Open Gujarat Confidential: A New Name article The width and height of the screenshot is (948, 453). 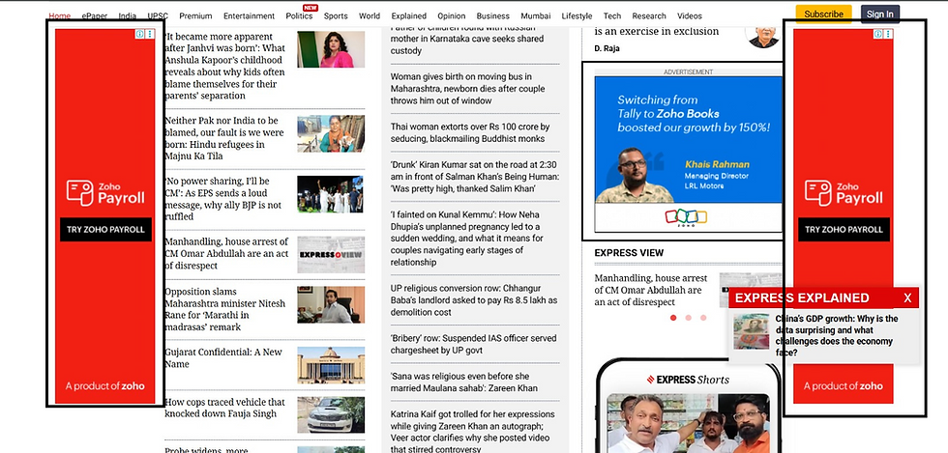[x=223, y=358]
